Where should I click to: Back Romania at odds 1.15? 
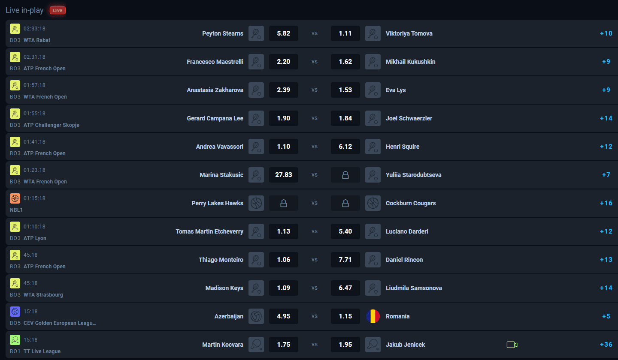345,316
